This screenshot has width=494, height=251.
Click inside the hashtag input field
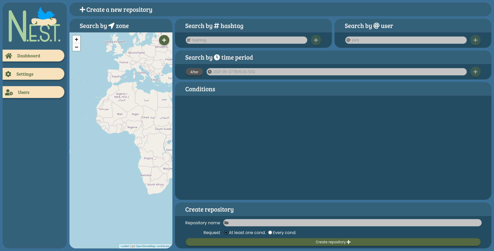(x=246, y=40)
